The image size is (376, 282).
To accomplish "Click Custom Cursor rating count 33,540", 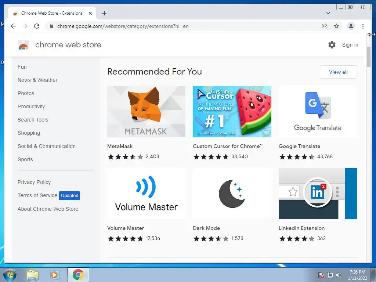I will click(x=239, y=156).
